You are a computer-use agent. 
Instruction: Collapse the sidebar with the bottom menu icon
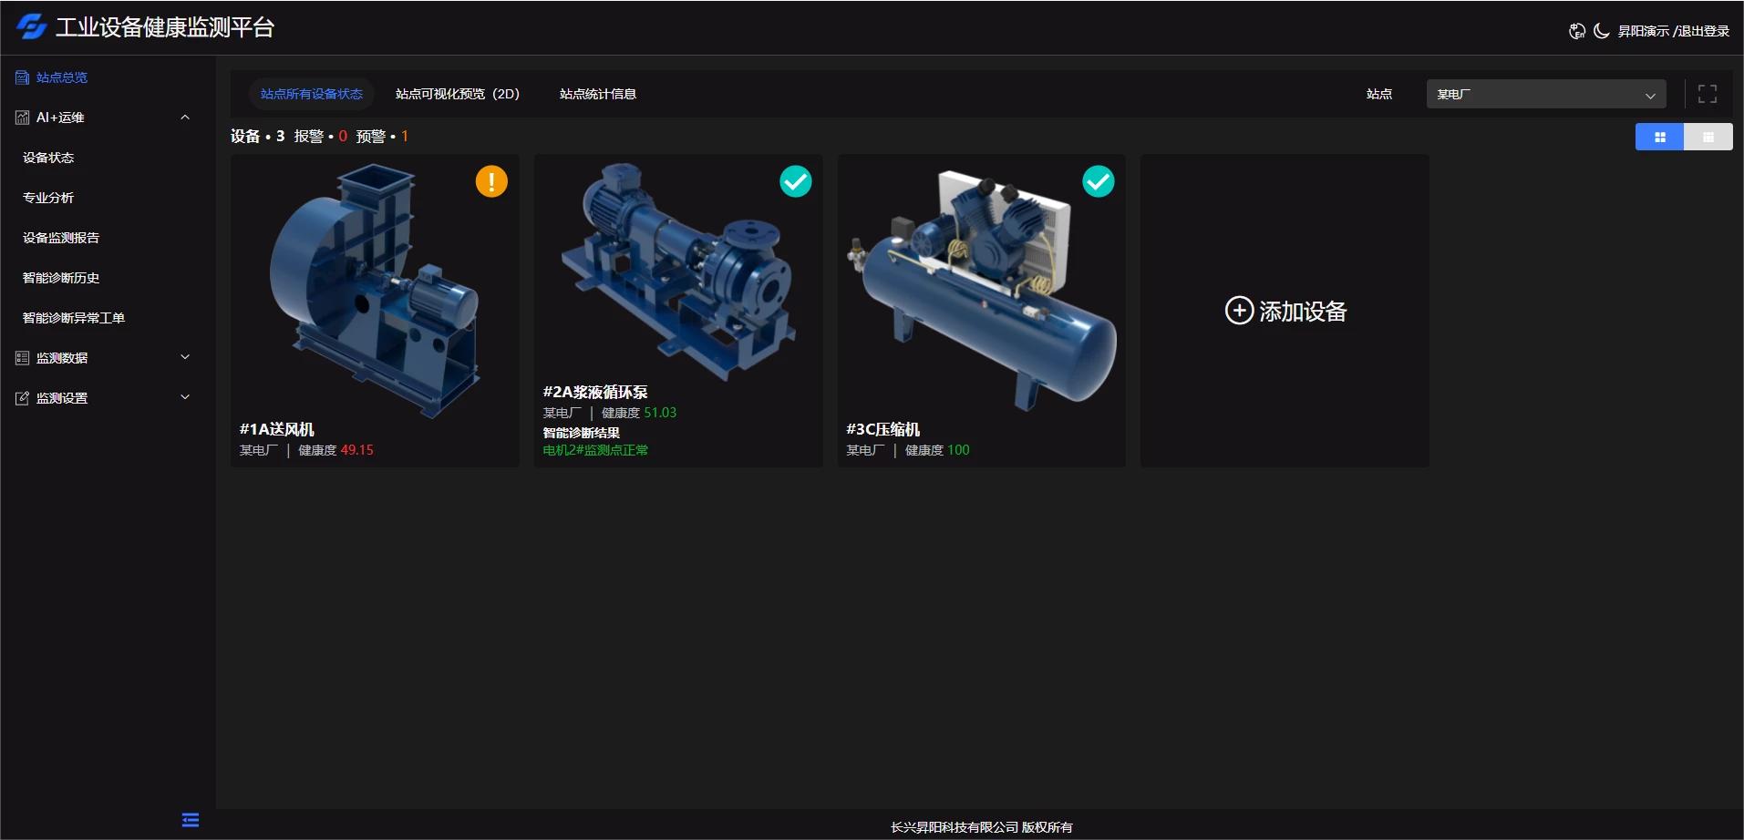pos(191,820)
